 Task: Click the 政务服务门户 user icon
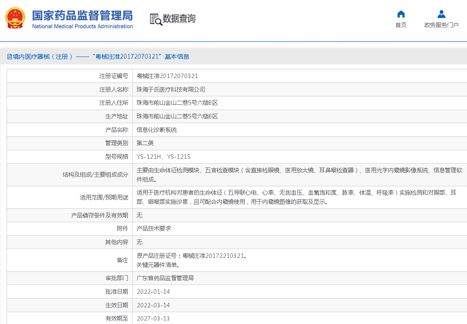[x=441, y=14]
